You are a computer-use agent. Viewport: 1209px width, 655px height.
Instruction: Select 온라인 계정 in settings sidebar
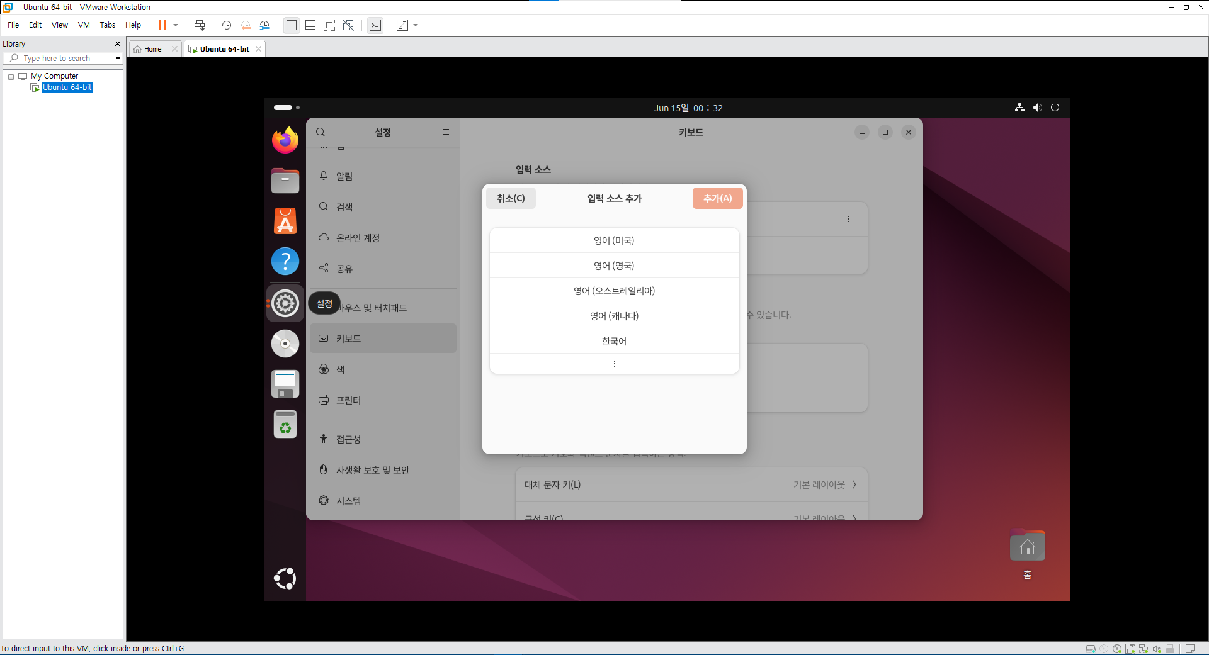[383, 238]
